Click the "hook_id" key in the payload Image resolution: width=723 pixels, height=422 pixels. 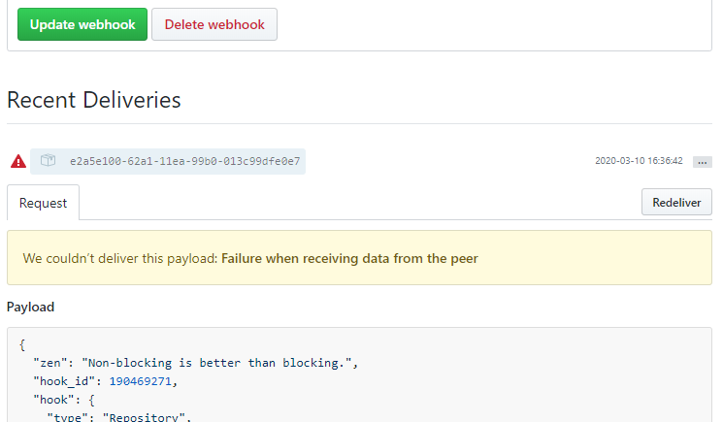(64, 381)
